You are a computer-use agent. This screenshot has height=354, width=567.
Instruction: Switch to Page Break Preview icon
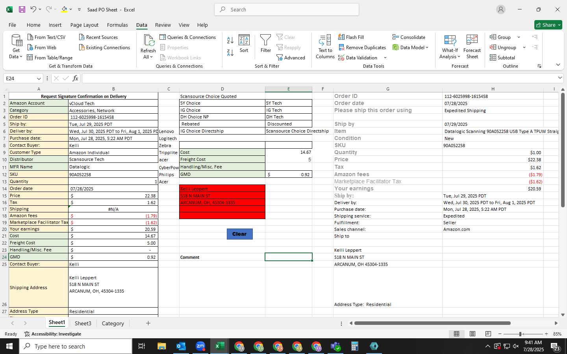(x=488, y=334)
